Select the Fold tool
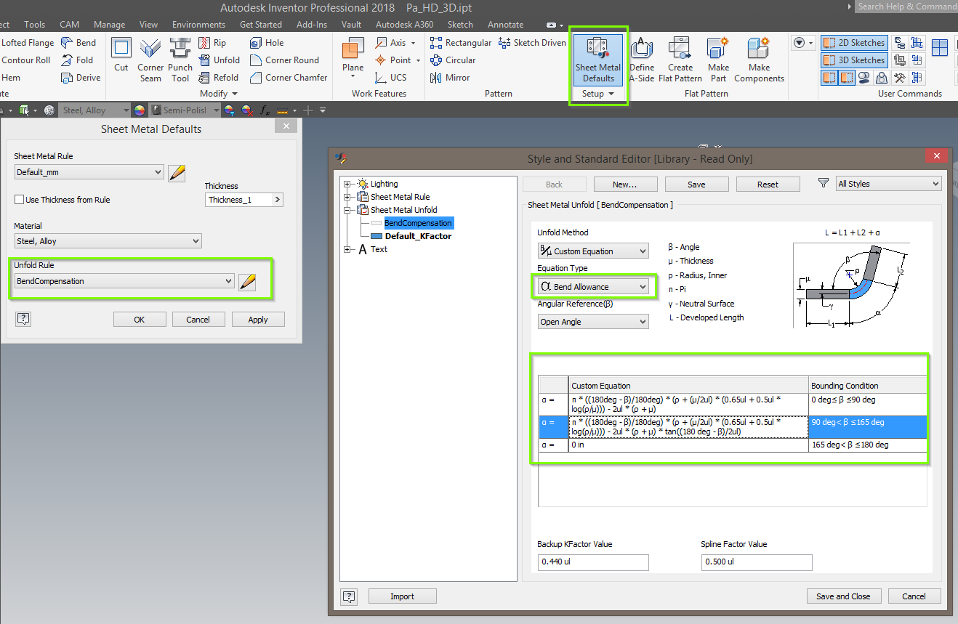This screenshot has width=958, height=624. (77, 60)
